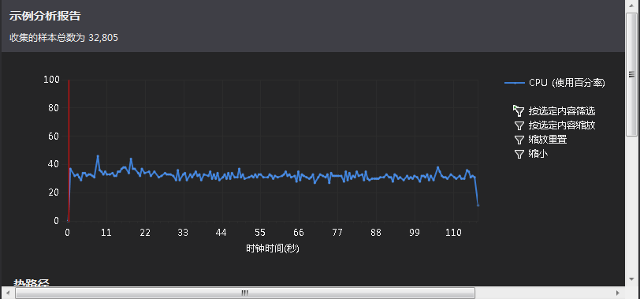The width and height of the screenshot is (640, 299).
Task: Click the 时钟时间(秒) axis label
Action: 272,249
